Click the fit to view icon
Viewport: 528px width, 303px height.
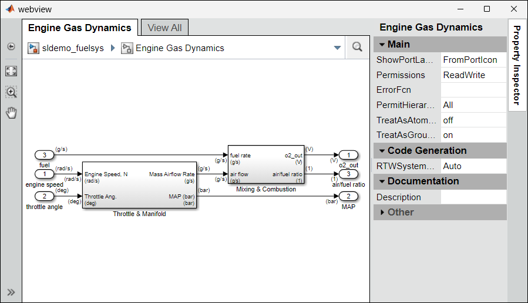[11, 71]
